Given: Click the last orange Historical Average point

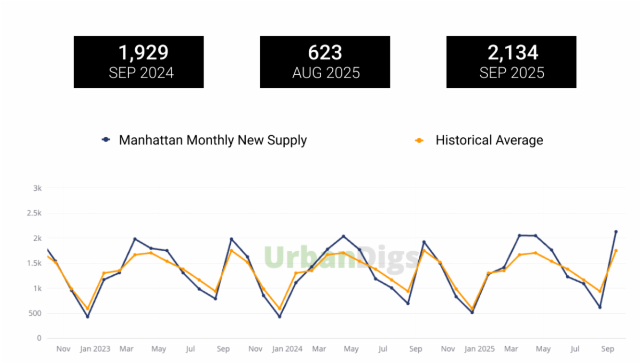Looking at the screenshot, I should (616, 251).
